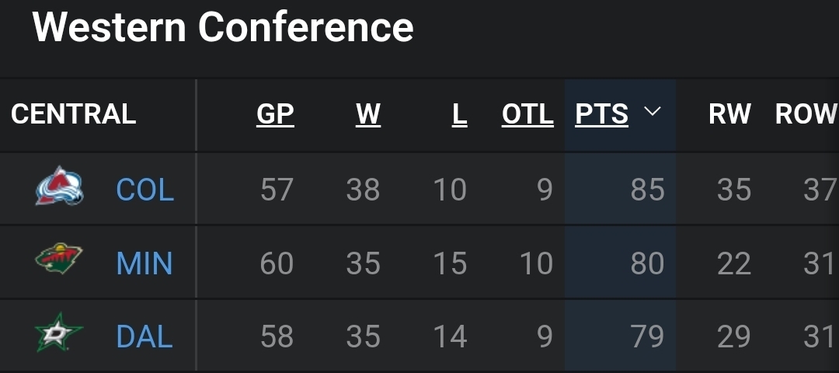Sort standings by GP column
The image size is (839, 373).
(275, 114)
